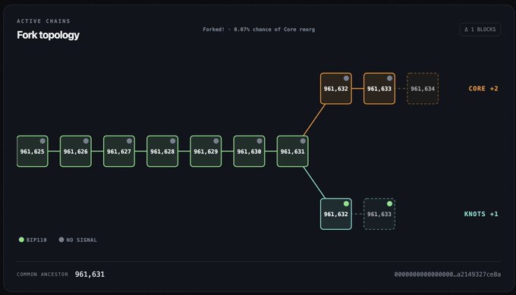The width and height of the screenshot is (516, 295).
Task: Click the gray NO SIGNAL legend dot
Action: coord(61,240)
